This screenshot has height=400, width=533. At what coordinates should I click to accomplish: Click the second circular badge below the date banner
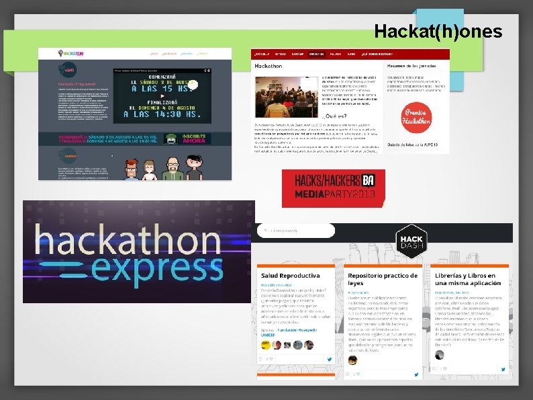tap(67, 156)
